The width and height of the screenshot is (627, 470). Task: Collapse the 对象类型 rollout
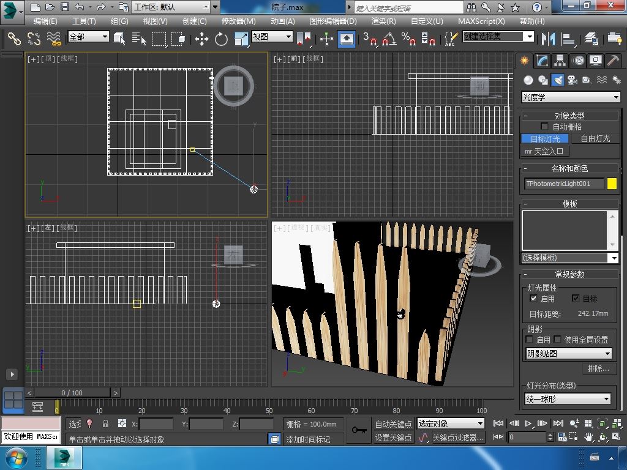click(x=569, y=115)
